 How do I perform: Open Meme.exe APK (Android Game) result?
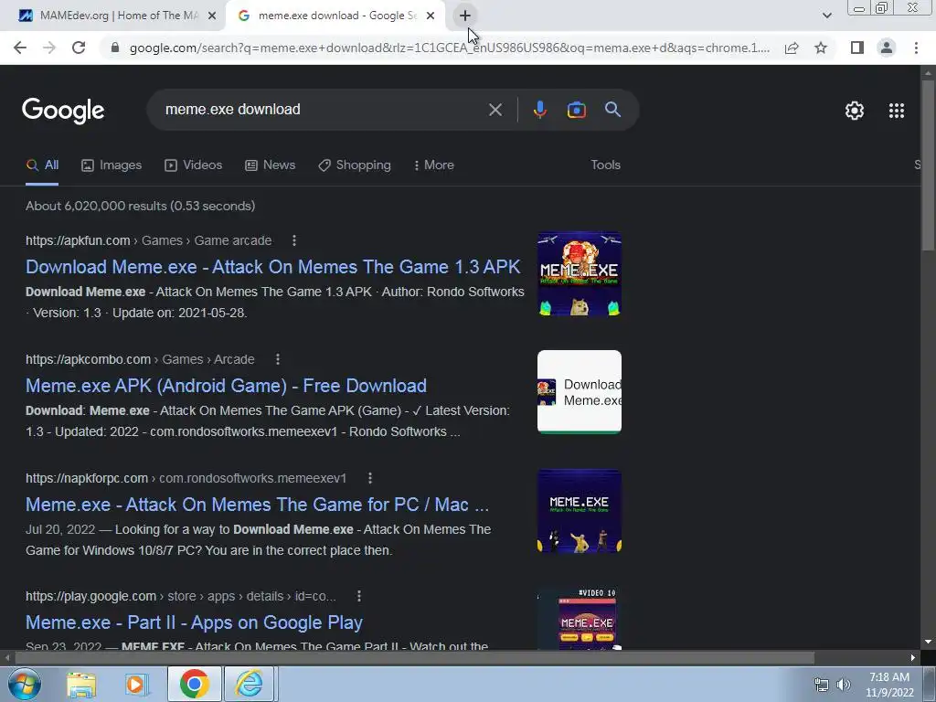tap(226, 386)
